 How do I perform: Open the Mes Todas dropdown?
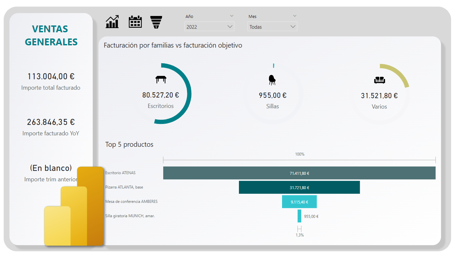[272, 27]
